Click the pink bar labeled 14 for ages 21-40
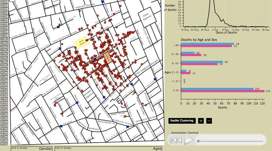272x151 pixels. [x=186, y=73]
